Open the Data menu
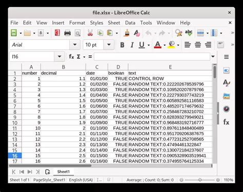 130,23
